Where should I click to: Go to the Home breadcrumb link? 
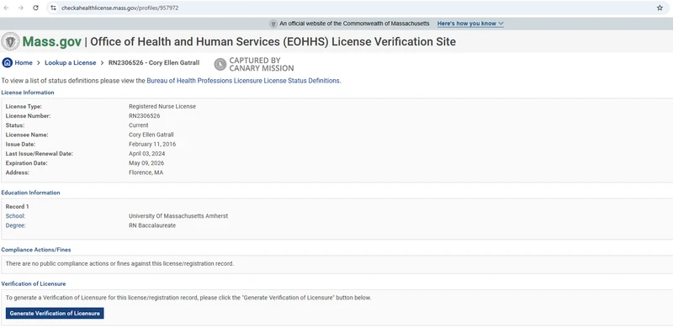(x=24, y=63)
